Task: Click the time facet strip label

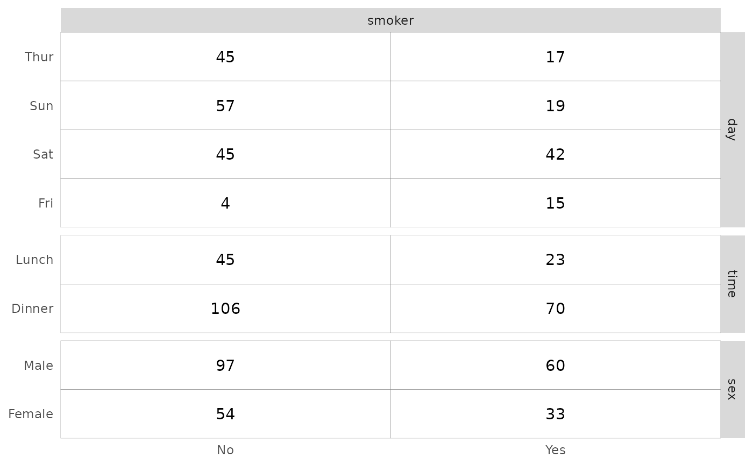Action: point(731,284)
